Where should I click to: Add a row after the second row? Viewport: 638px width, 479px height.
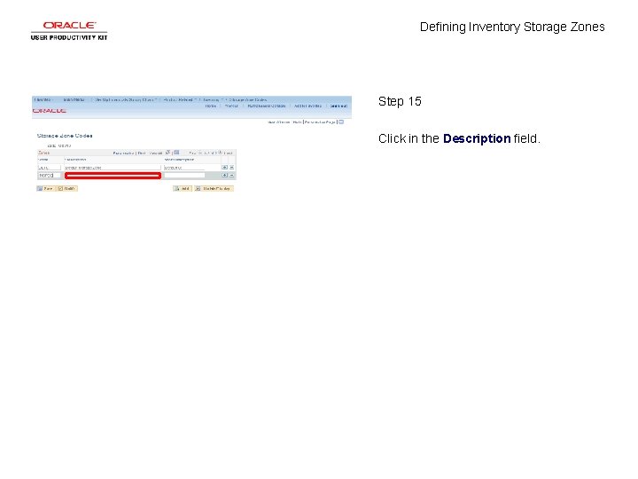pyautogui.click(x=224, y=175)
